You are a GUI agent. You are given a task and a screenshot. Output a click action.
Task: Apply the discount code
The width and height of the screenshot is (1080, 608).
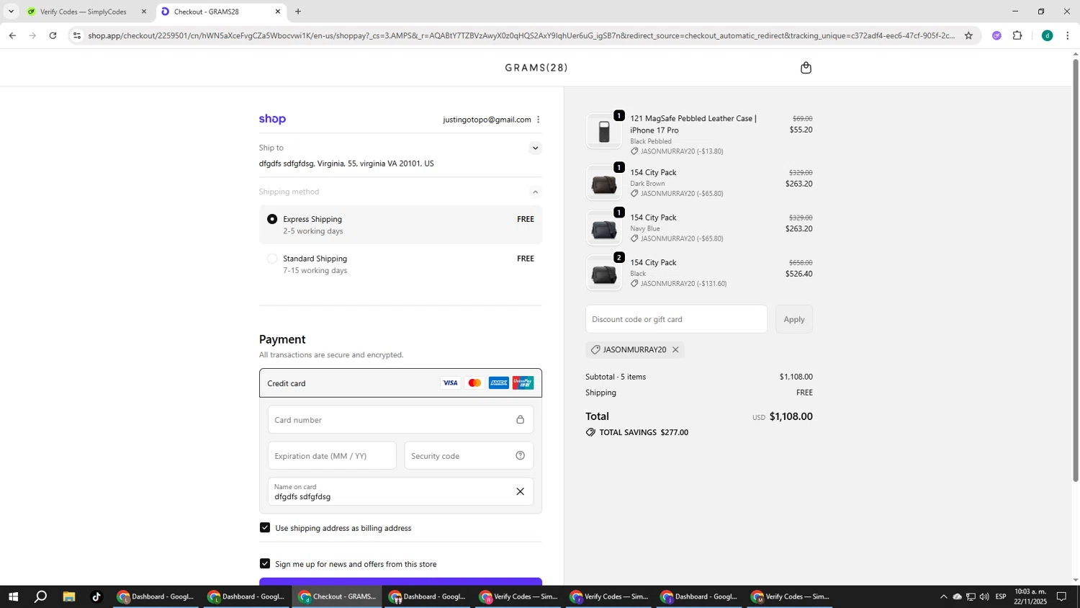(x=794, y=319)
